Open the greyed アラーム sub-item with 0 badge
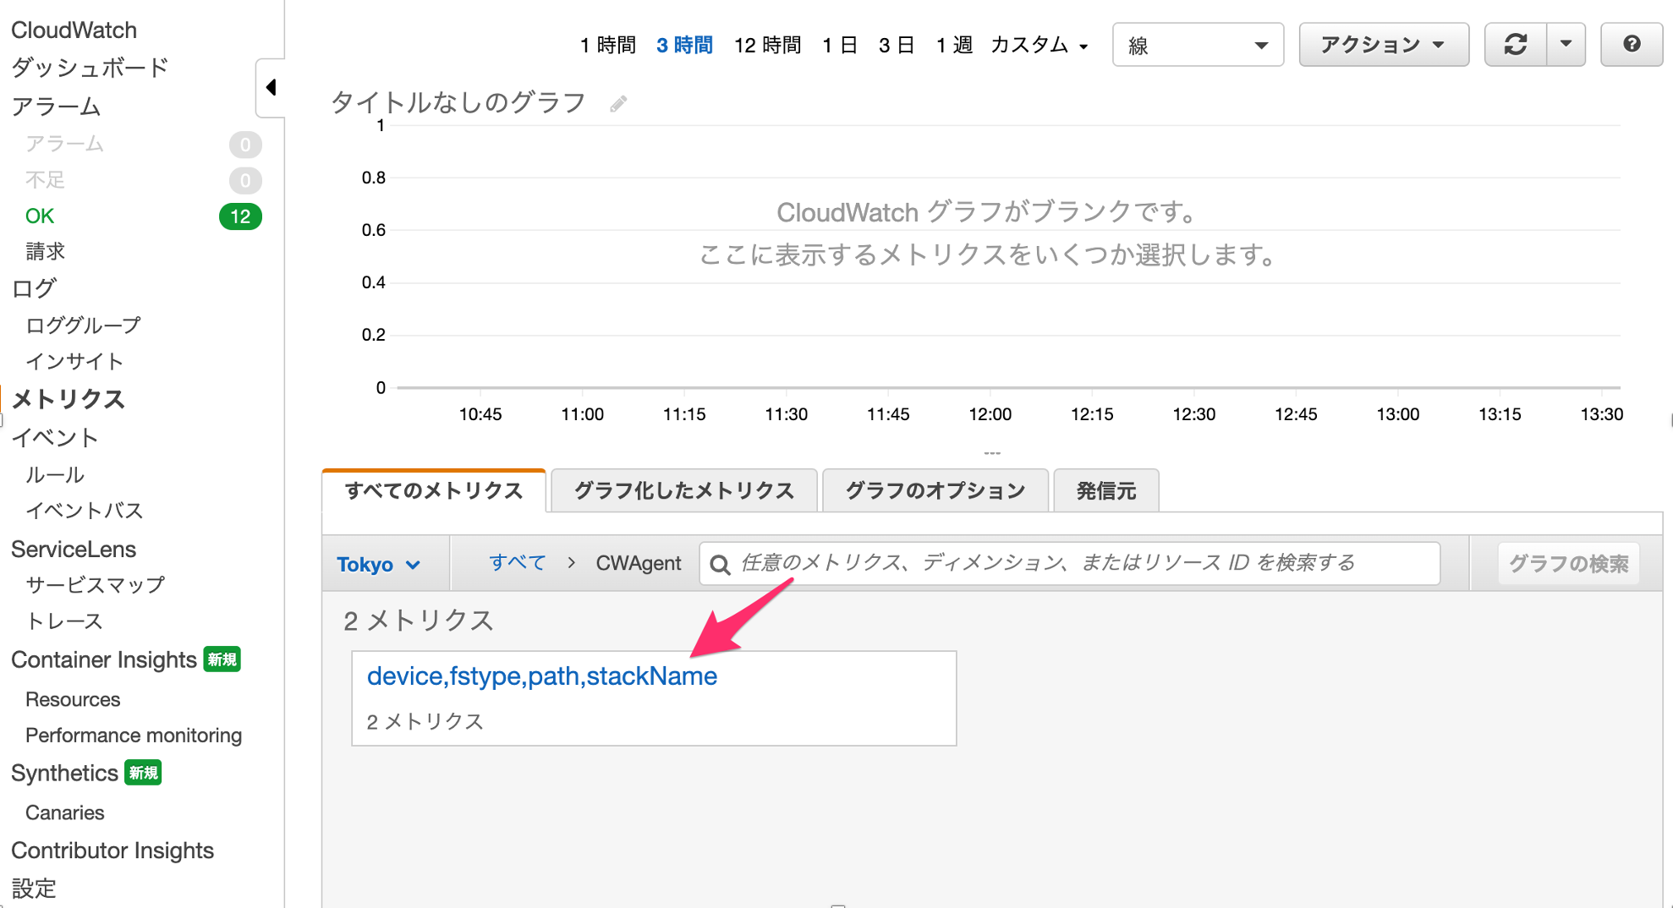This screenshot has width=1673, height=908. pos(64,145)
